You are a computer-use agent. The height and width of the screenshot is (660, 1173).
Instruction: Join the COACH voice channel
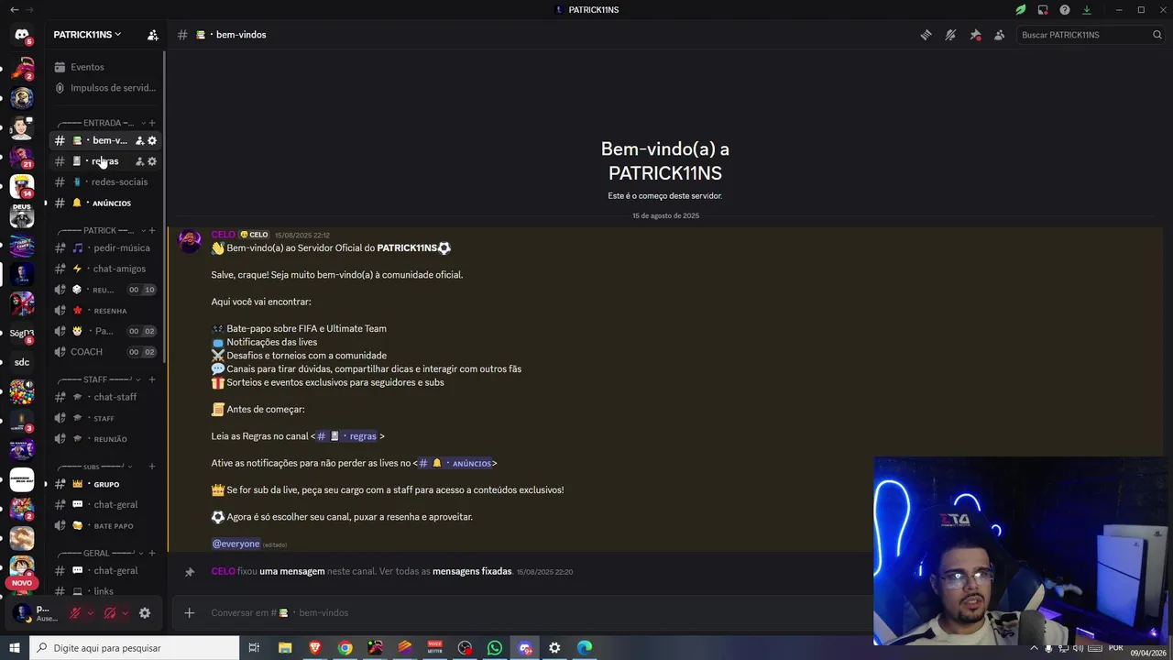coord(106,352)
